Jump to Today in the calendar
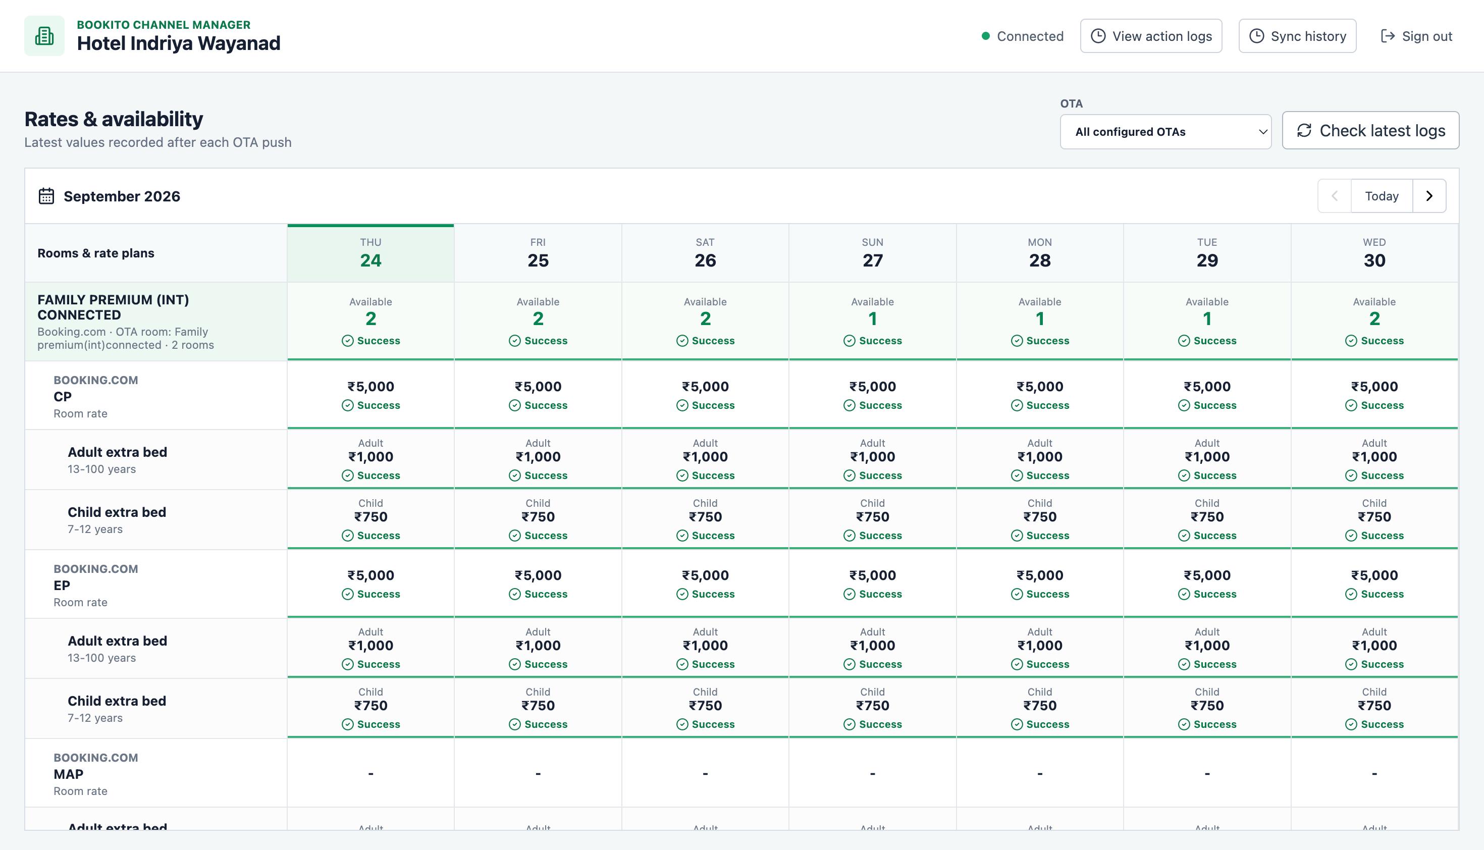1484x850 pixels. coord(1381,196)
